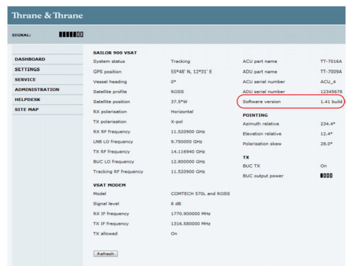The height and width of the screenshot is (266, 355).
Task: Click LNB LO frequency value 9.750000 GHz
Action: (x=186, y=142)
